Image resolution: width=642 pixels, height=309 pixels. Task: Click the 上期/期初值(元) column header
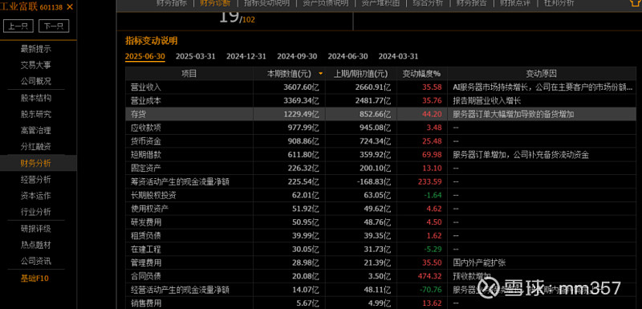360,74
